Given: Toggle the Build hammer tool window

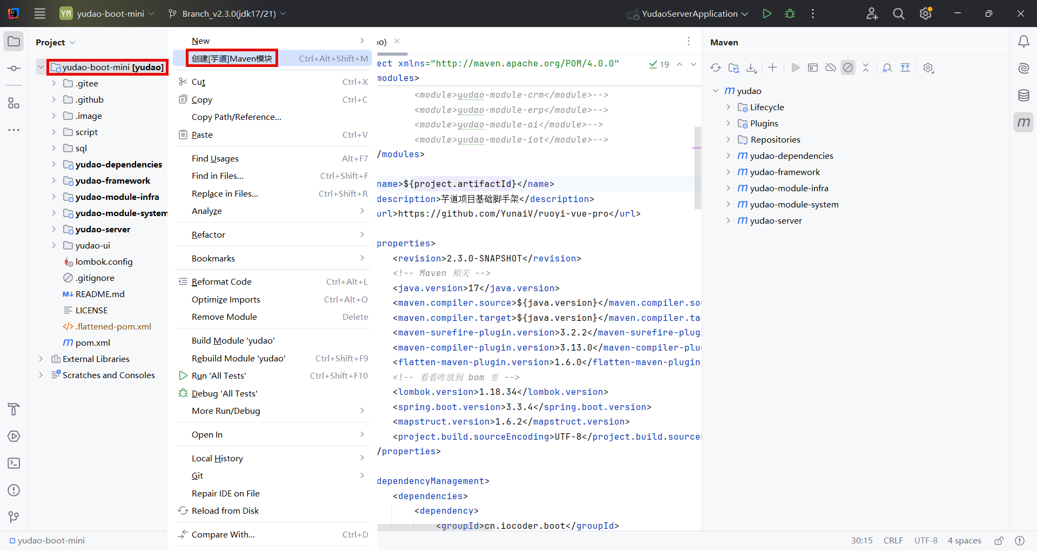Looking at the screenshot, I should 14,409.
